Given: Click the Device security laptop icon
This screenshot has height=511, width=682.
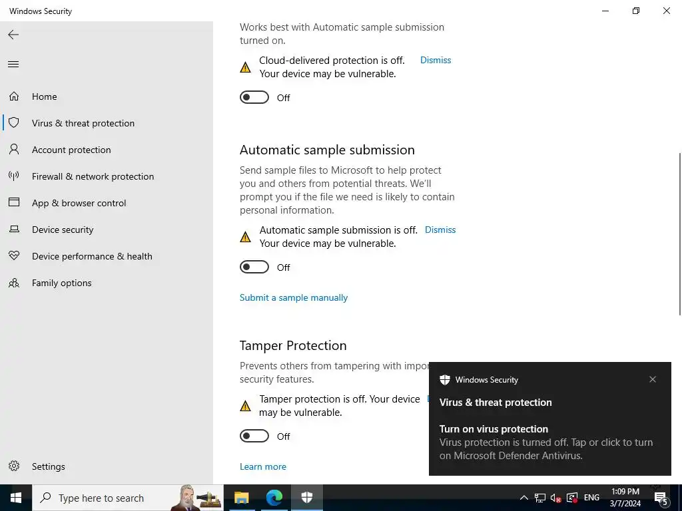Looking at the screenshot, I should click(x=14, y=229).
